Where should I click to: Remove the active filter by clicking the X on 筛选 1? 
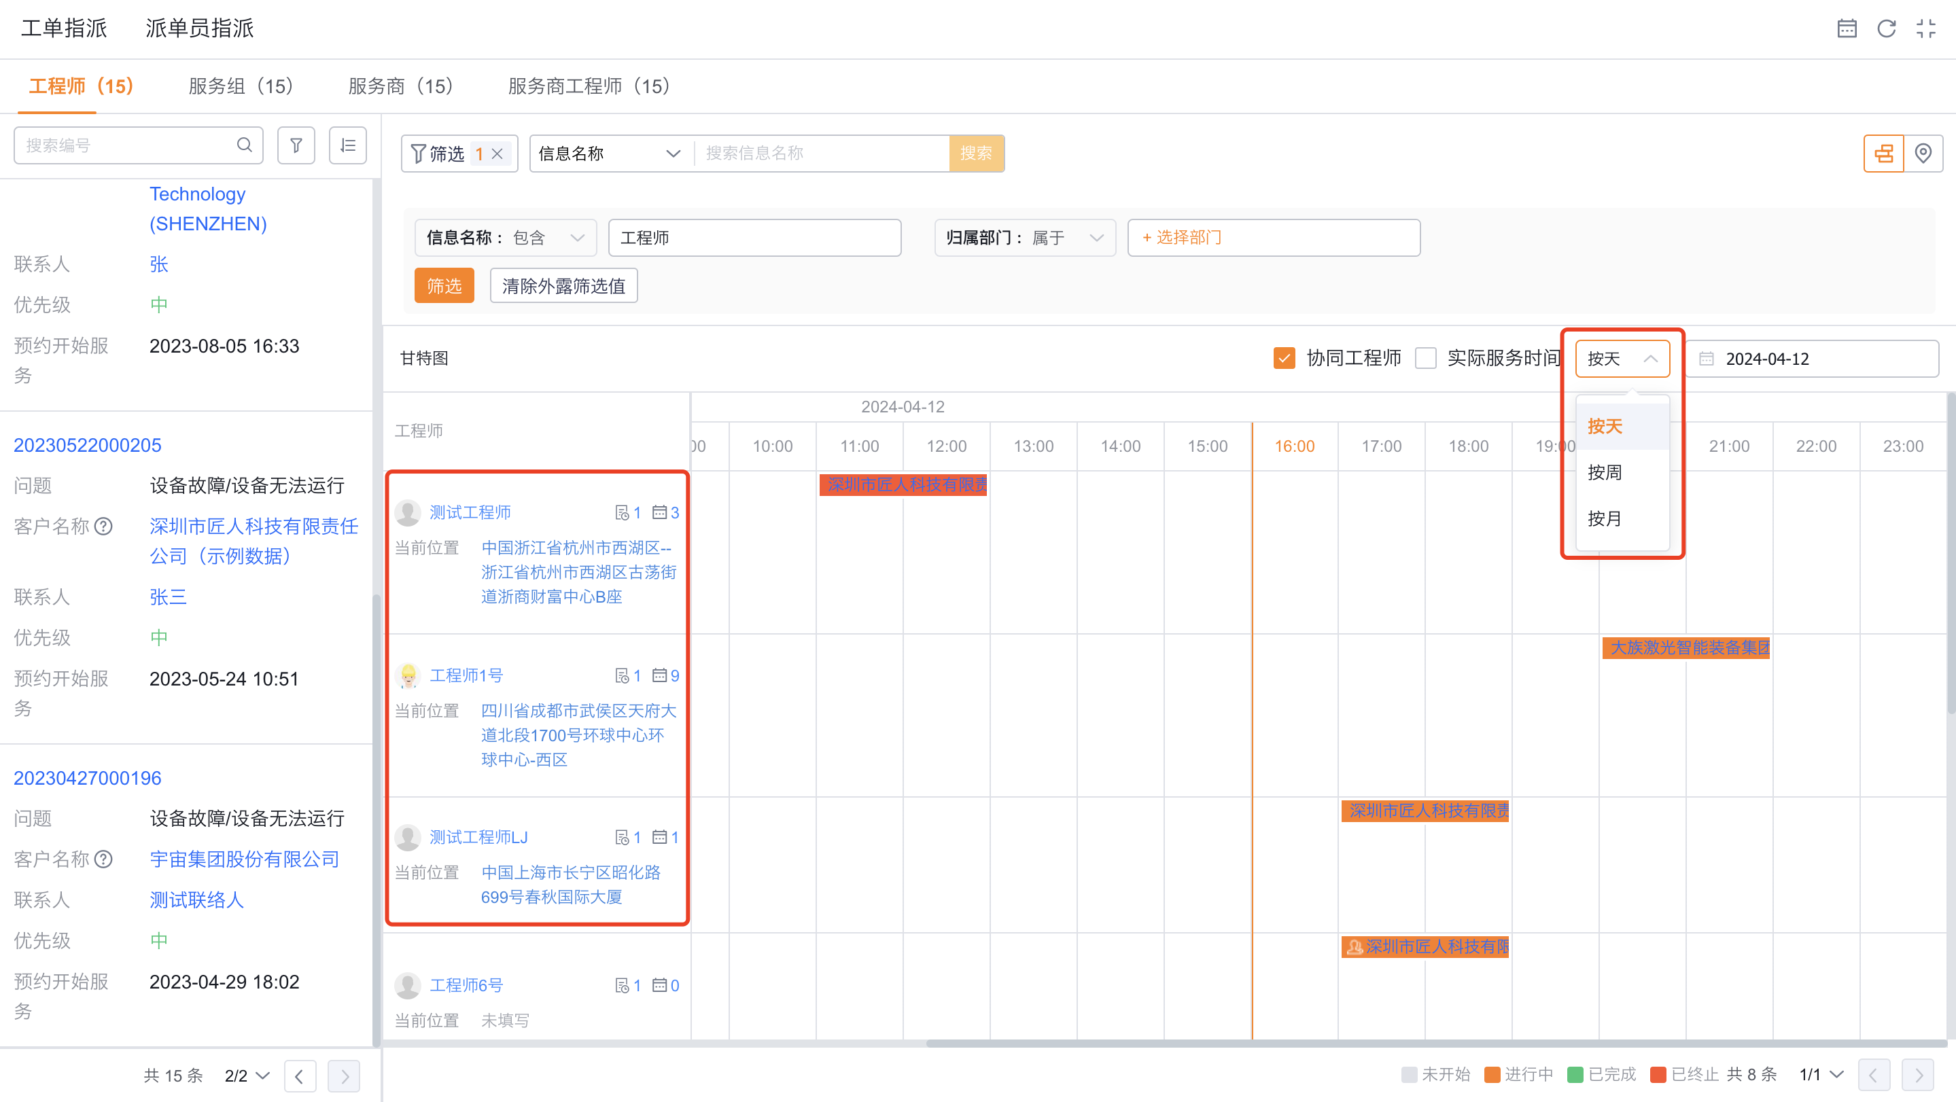(497, 154)
